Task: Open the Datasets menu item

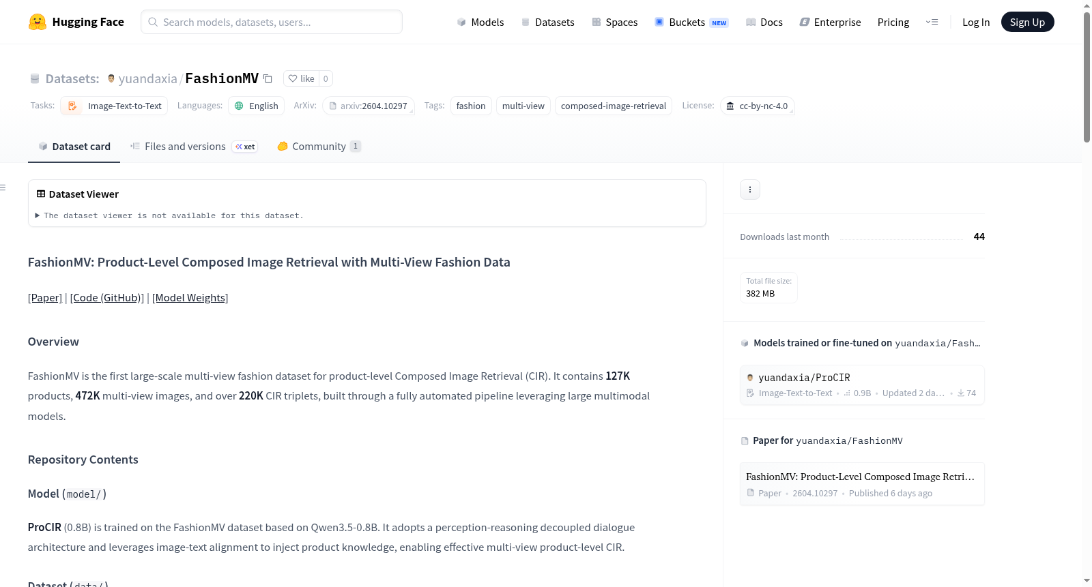Action: (x=547, y=22)
